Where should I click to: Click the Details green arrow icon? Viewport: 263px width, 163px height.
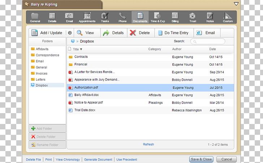click(106, 33)
